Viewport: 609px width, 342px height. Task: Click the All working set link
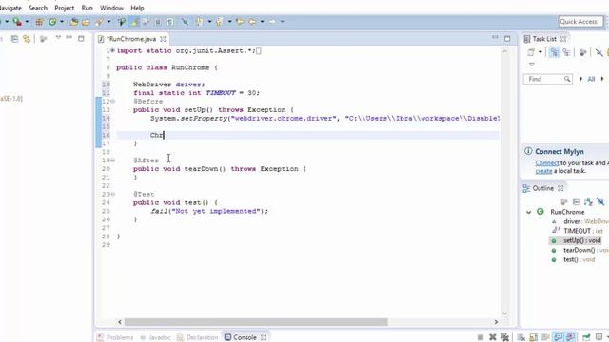click(591, 79)
